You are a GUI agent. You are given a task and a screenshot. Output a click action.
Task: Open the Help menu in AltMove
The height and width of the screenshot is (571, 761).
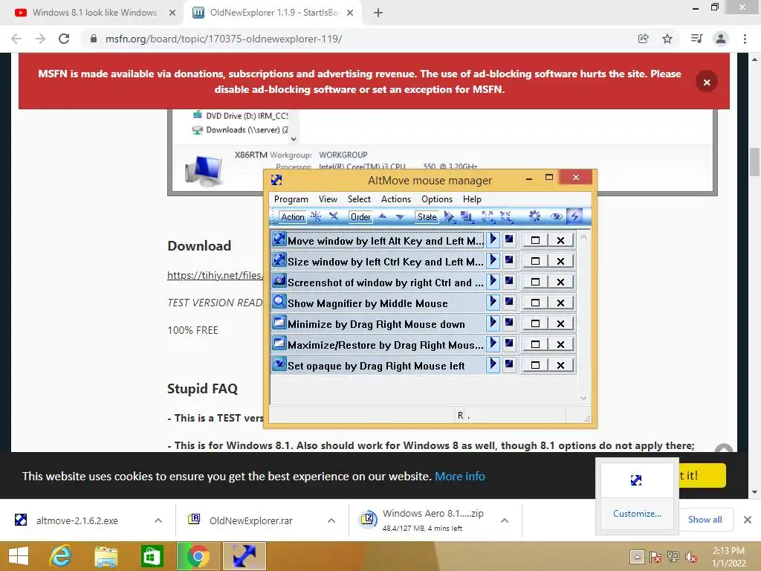(472, 199)
